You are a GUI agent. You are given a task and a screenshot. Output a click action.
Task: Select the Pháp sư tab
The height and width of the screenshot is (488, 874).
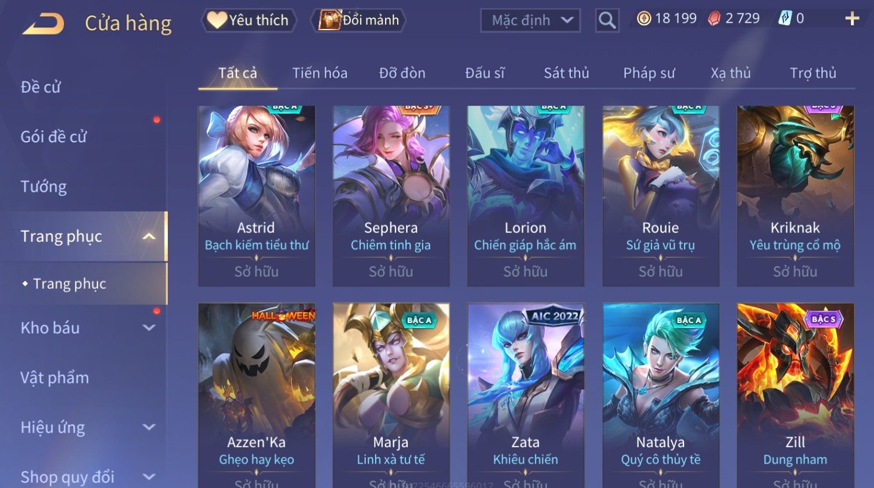tap(649, 73)
